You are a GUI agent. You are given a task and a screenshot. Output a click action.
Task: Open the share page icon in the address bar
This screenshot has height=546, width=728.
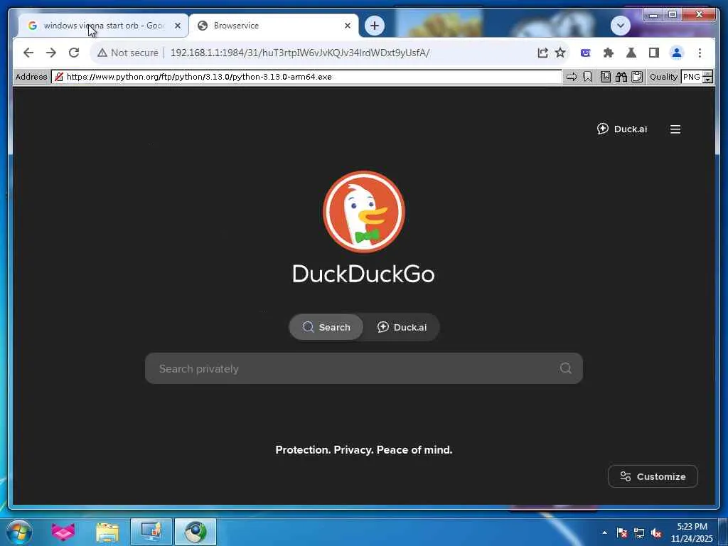(542, 53)
